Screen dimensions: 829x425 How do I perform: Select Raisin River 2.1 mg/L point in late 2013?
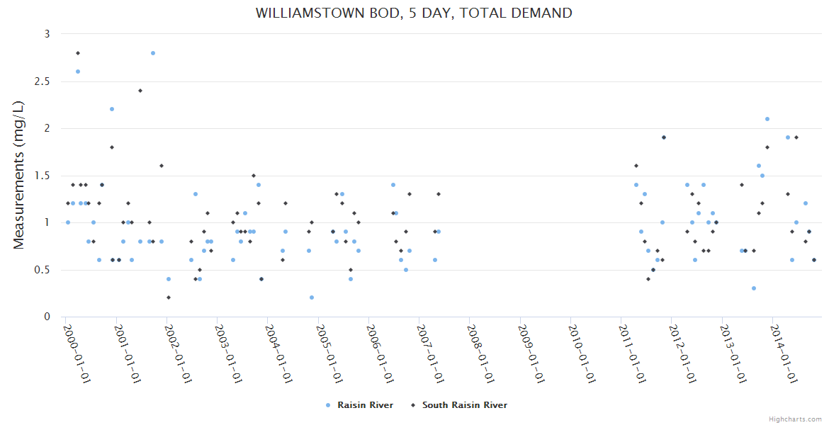[x=767, y=119]
